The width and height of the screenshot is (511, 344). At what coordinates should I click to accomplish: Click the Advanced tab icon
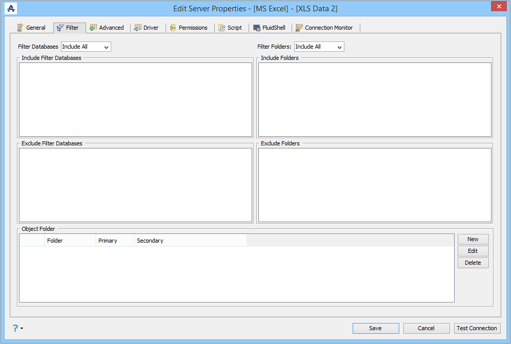93,28
